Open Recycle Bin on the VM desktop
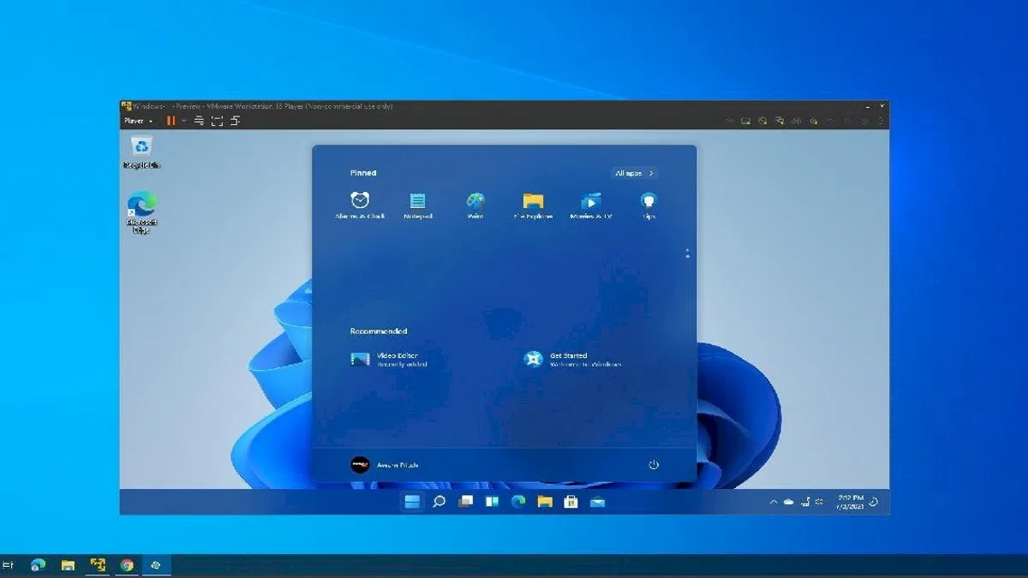 point(141,152)
